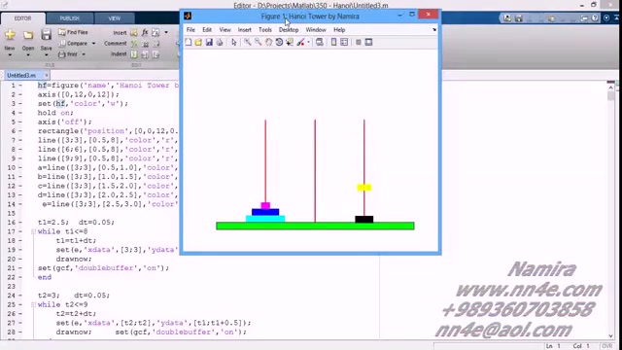This screenshot has height=350, width=622.
Task: Click the Edit Plot arrow tool
Action: point(233,42)
